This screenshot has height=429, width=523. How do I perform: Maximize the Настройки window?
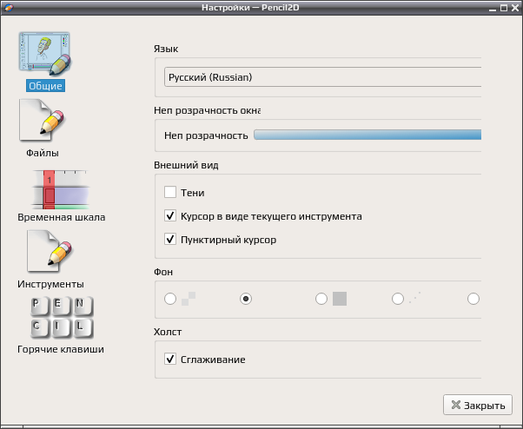[504, 8]
